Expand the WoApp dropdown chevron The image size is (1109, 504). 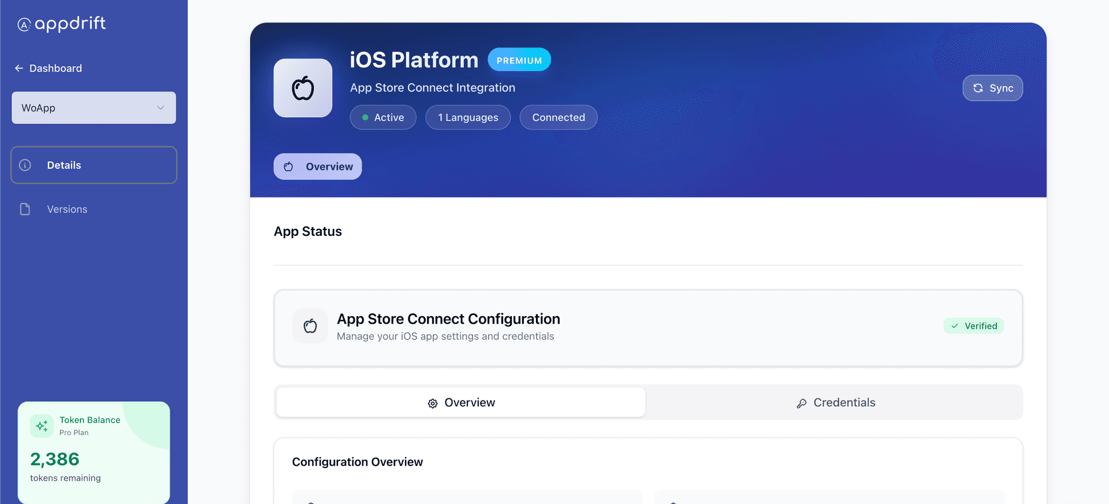[161, 108]
